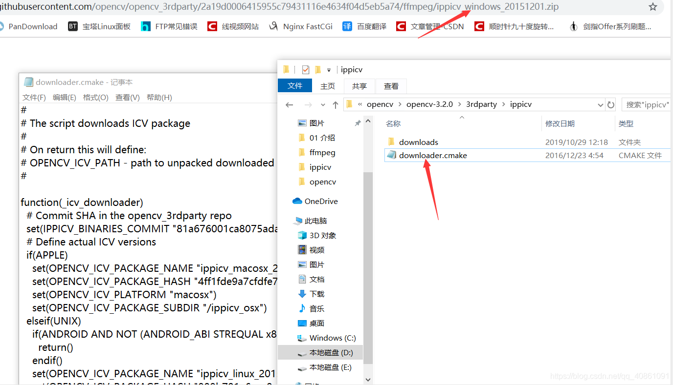This screenshot has height=385, width=673.
Task: Switch to the 共享 ribbon tab
Action: 359,86
